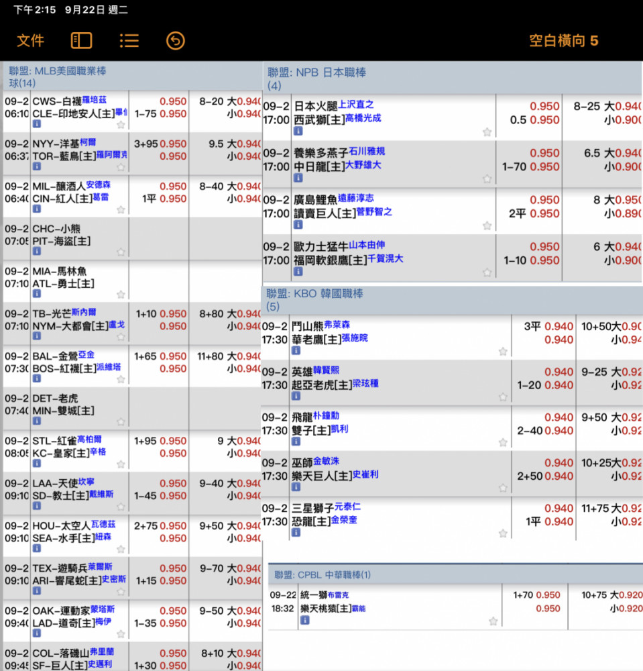Select pitcher name 朴鐘勳

(x=327, y=415)
